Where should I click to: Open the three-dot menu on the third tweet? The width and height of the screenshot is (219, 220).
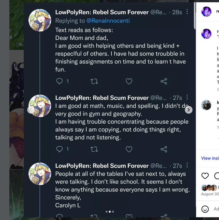[187, 165]
